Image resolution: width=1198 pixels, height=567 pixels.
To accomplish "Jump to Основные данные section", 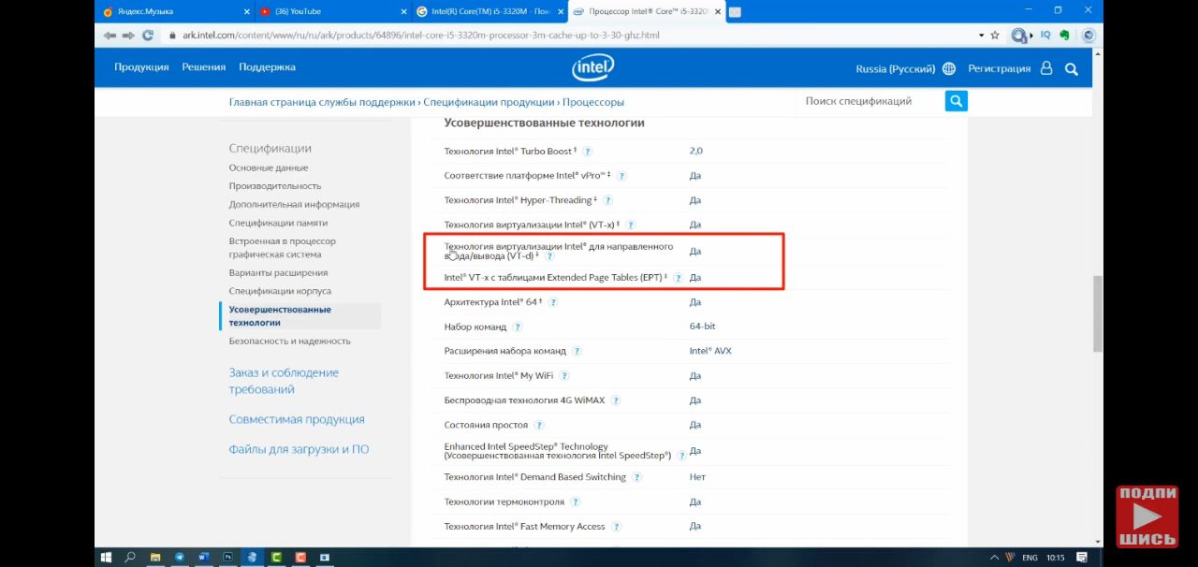I will pyautogui.click(x=269, y=168).
